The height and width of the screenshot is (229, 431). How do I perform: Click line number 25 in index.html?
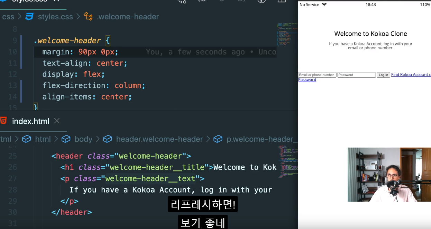(x=12, y=156)
